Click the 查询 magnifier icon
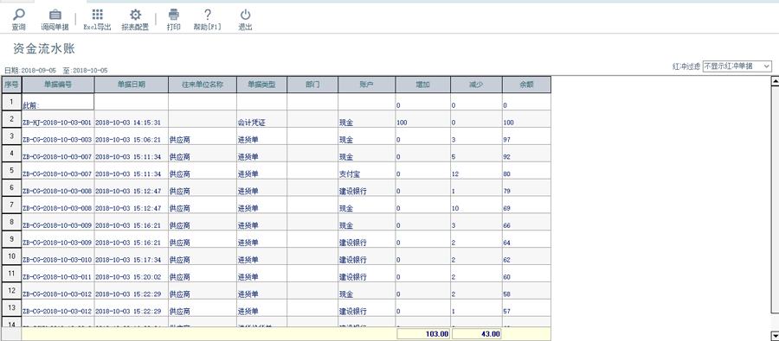The image size is (779, 341). point(18,15)
